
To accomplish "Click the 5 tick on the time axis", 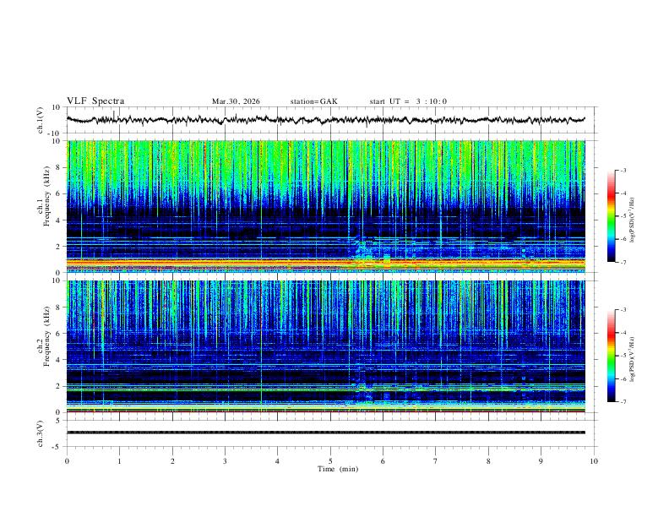I will (x=330, y=461).
